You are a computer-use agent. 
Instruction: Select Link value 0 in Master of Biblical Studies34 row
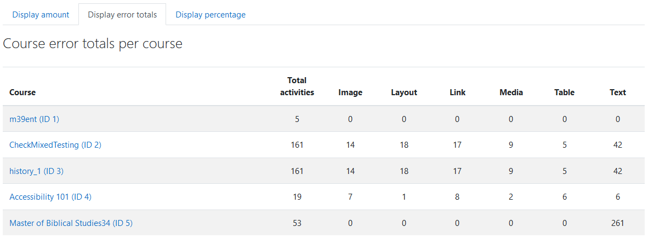[457, 223]
